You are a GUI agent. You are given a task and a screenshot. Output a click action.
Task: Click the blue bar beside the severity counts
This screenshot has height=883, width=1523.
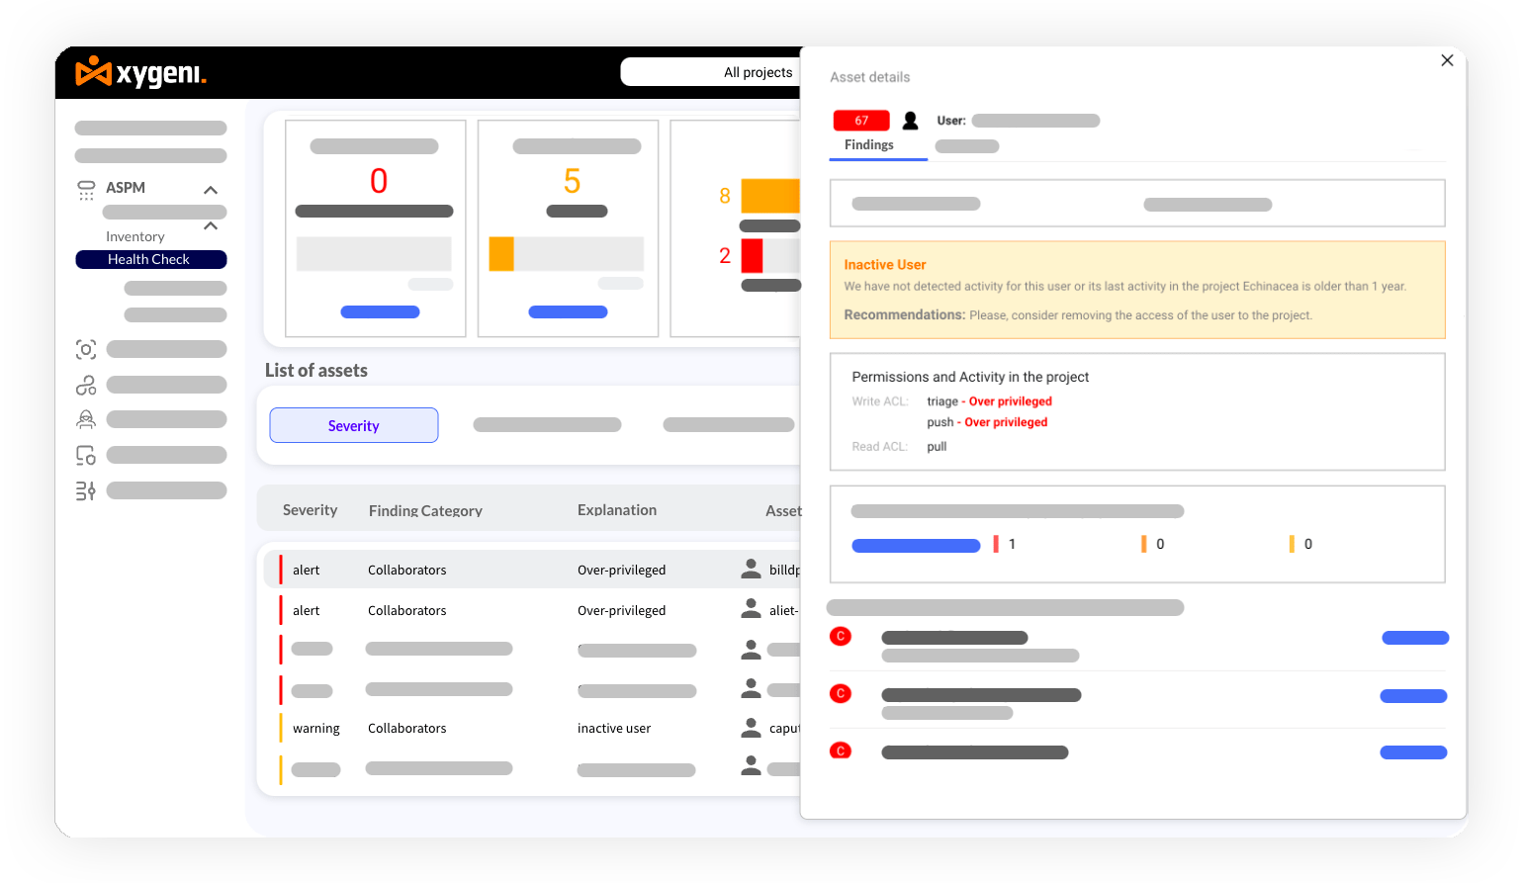click(916, 546)
